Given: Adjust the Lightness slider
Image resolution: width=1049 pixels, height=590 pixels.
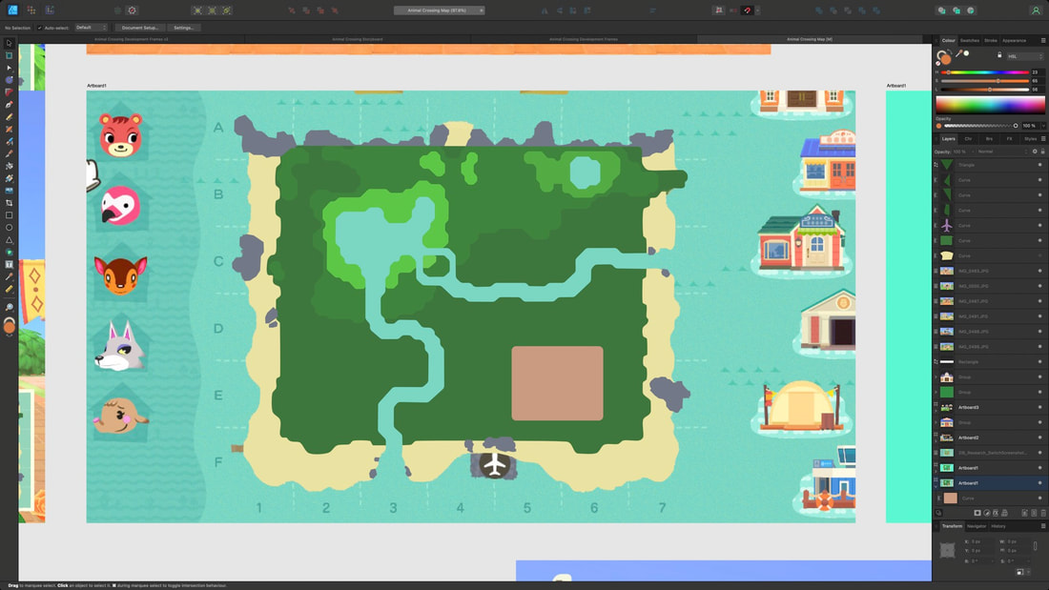Looking at the screenshot, I should (987, 89).
